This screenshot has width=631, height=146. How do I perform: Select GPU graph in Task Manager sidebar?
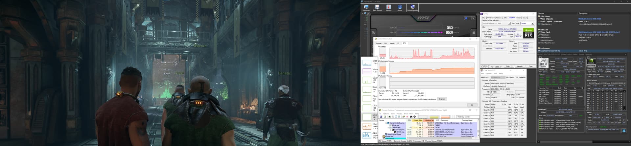[x=370, y=135]
